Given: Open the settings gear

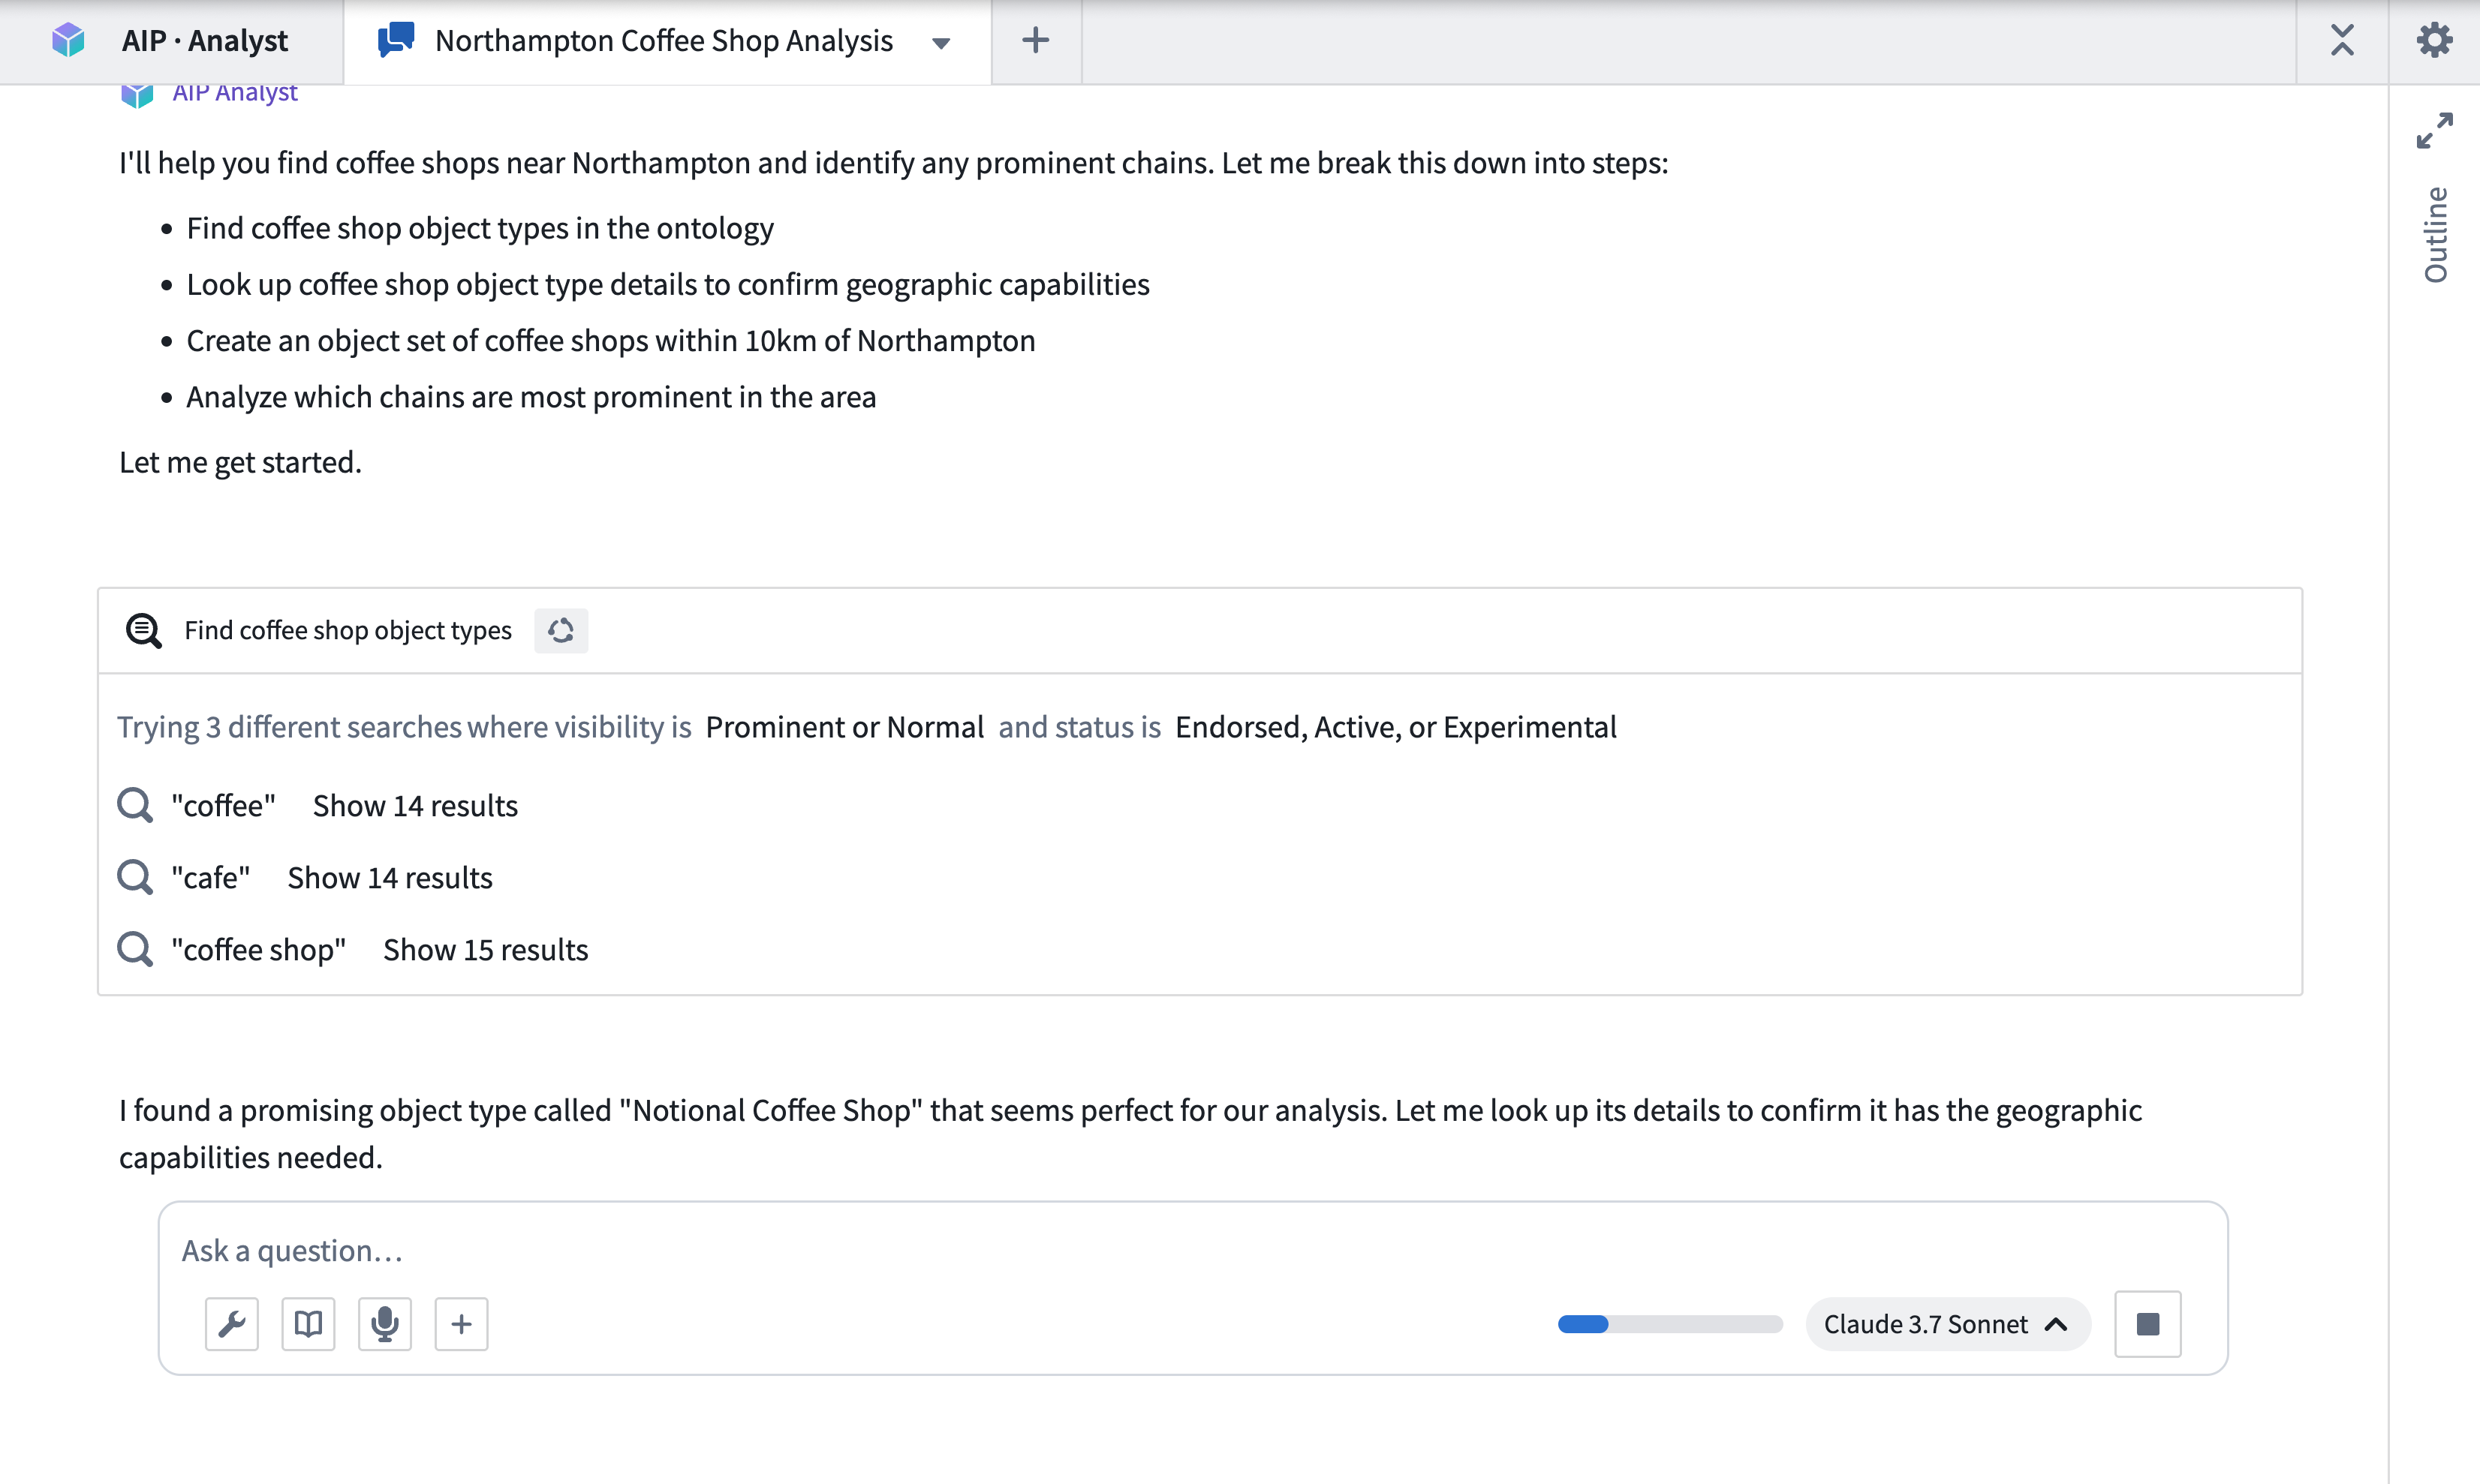Looking at the screenshot, I should pos(2435,40).
